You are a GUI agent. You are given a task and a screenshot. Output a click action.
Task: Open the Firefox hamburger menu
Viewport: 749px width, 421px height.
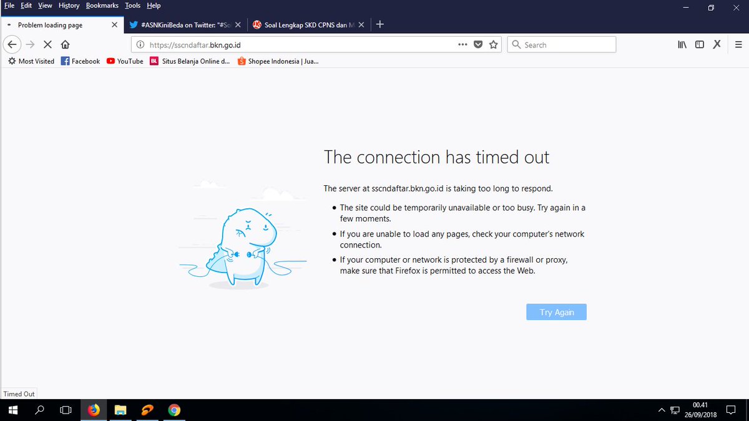tap(738, 45)
